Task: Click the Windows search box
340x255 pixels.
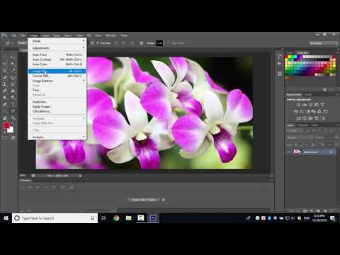Action: tap(55, 218)
